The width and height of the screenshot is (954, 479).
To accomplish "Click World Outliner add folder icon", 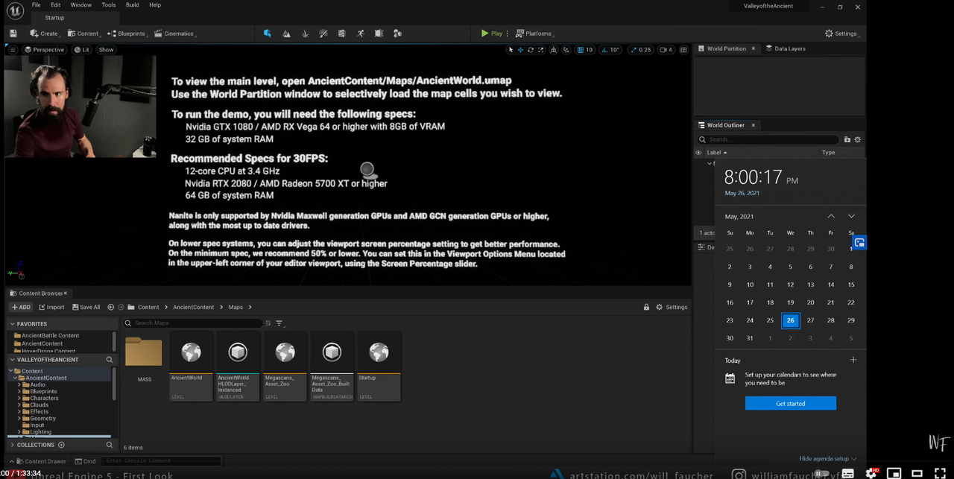I will click(847, 139).
